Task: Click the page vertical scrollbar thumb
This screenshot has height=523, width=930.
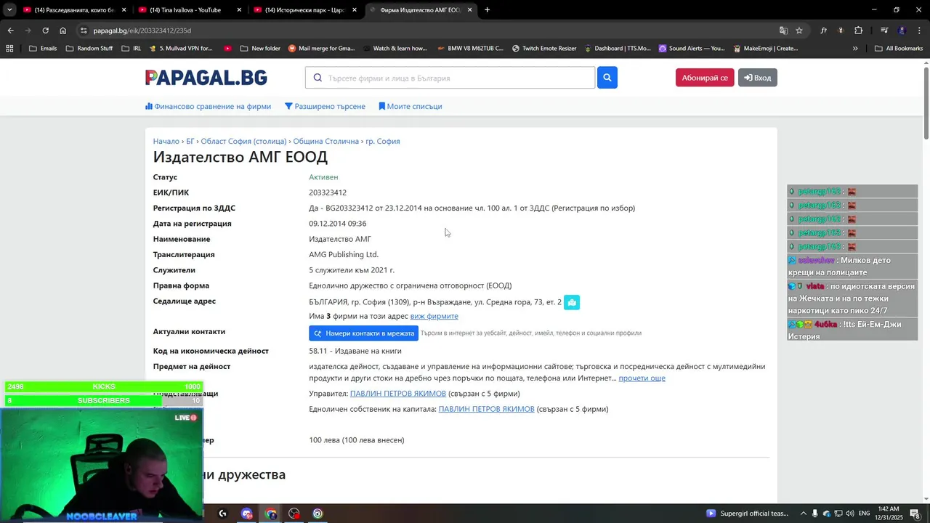Action: tap(926, 102)
